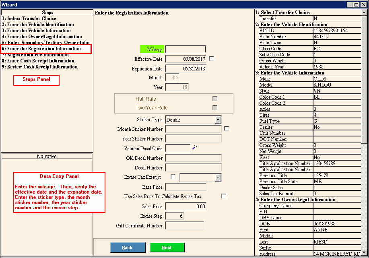Screen dimensions: 369x258
Task: Check Use Sales Price To Calculate Excise Tax
Action: tap(224, 196)
